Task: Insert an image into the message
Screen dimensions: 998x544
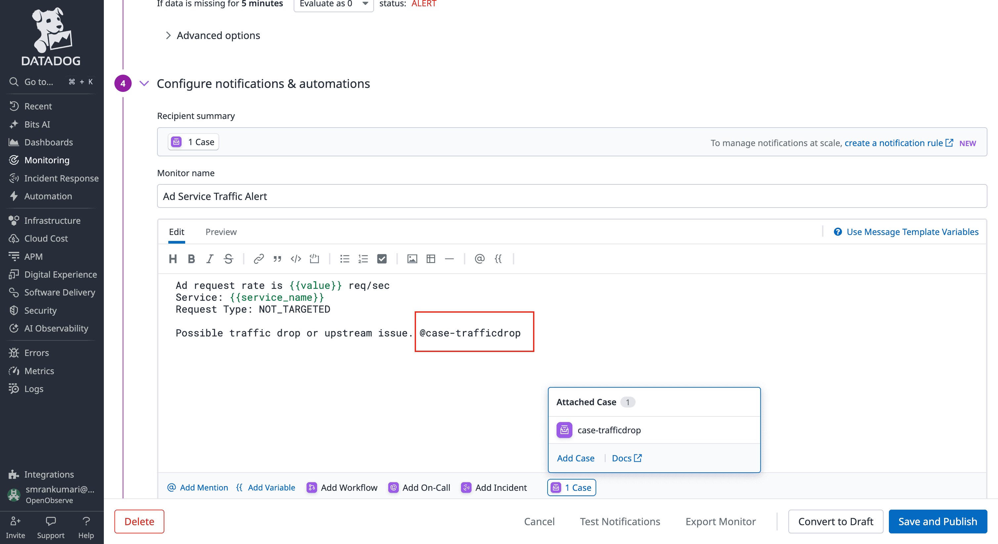Action: point(412,259)
